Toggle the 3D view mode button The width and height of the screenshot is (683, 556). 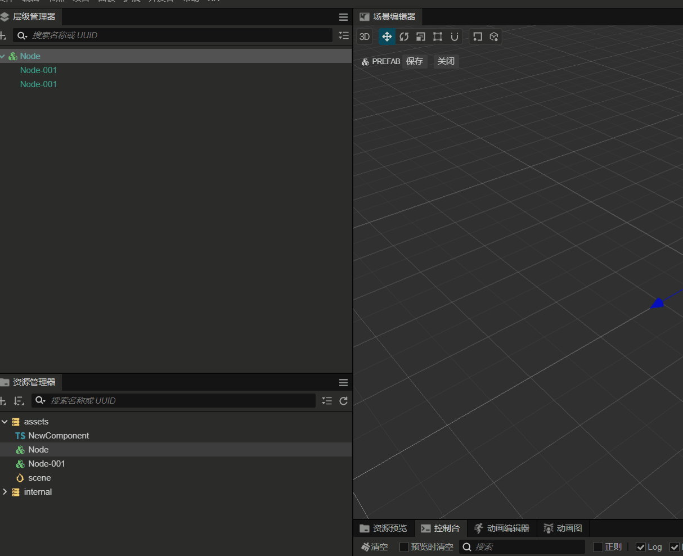(x=365, y=37)
